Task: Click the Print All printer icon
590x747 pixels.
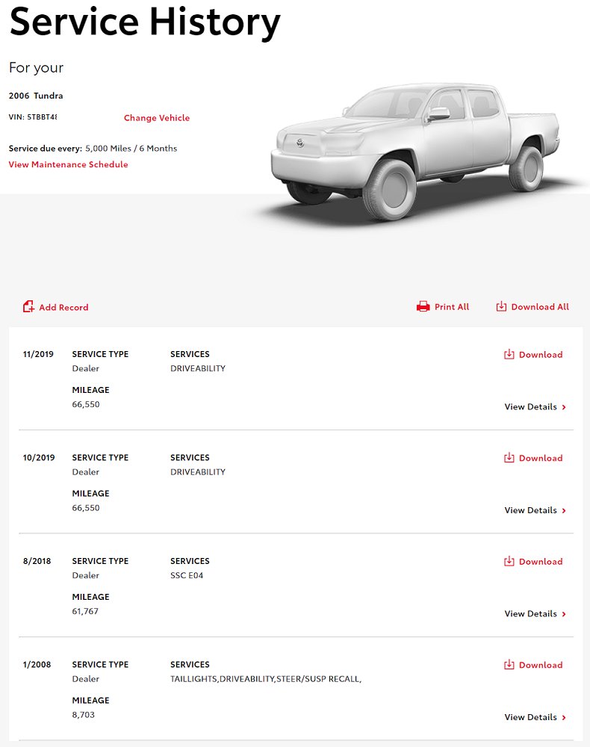Action: click(423, 307)
